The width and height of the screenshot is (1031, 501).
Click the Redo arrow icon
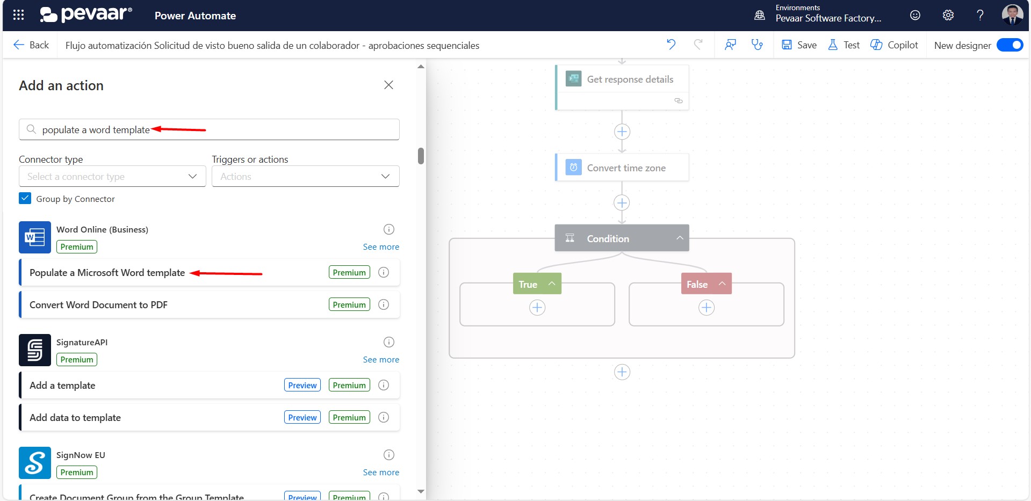pos(698,45)
